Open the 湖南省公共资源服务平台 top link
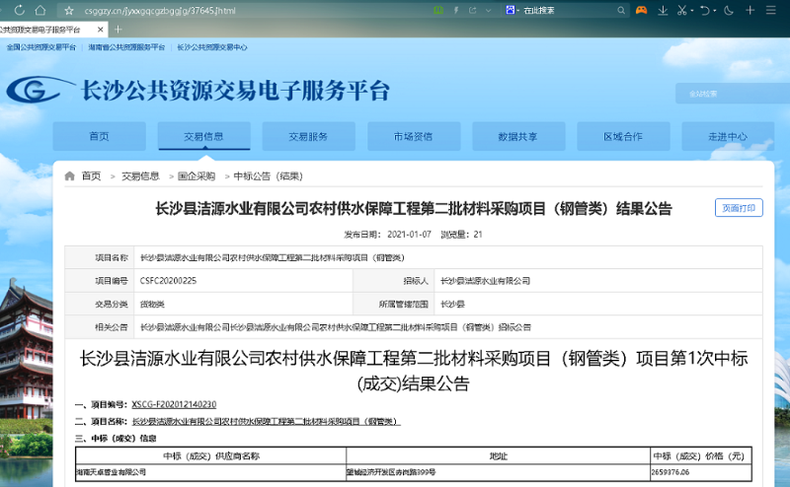 (127, 47)
